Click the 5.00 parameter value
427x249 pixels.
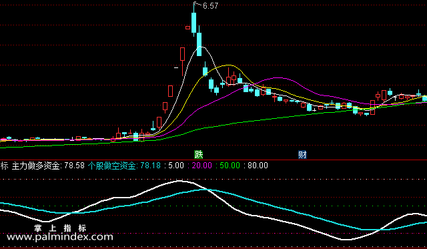click(176, 166)
